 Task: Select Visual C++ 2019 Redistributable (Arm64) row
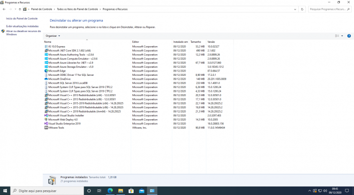click(138, 111)
